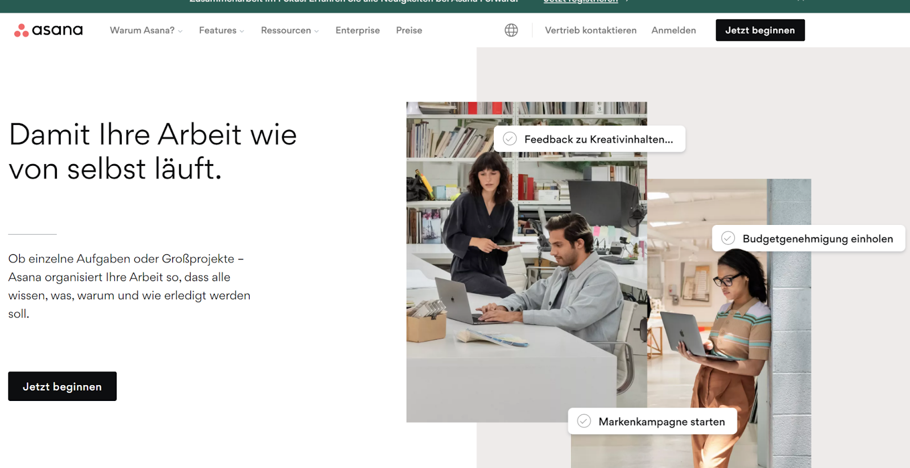Click the "Vertrieb kontaktieren" link
Image resolution: width=910 pixels, height=468 pixels.
(x=590, y=30)
